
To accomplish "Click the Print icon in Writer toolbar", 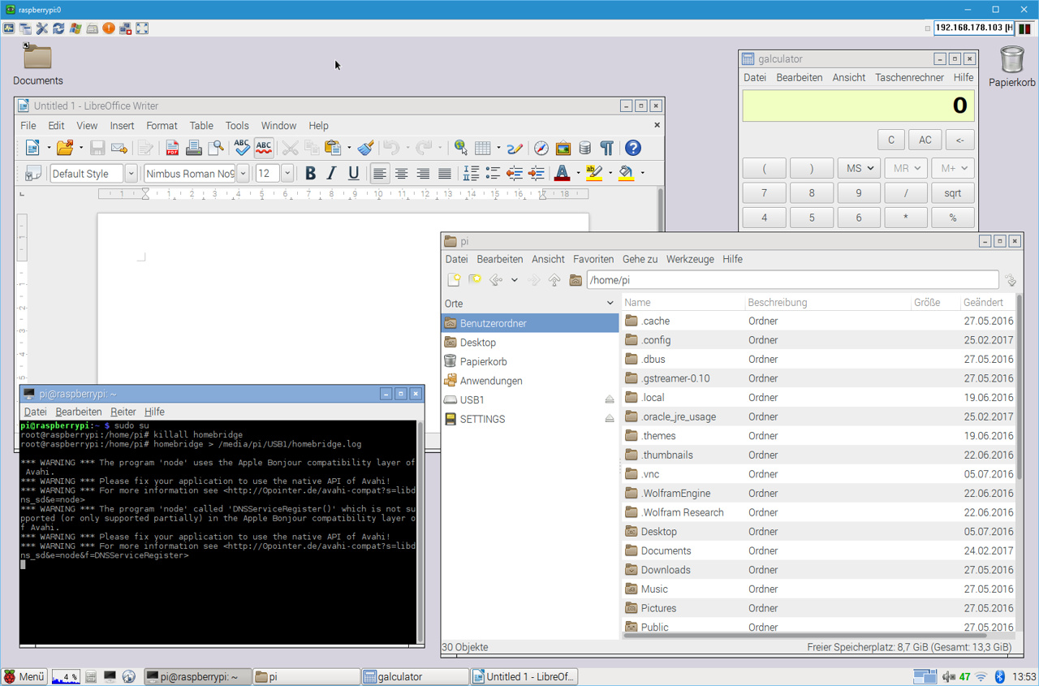I will [193, 148].
